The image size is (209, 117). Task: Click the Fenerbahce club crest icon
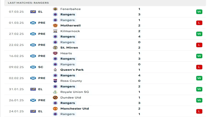pos(55,9)
